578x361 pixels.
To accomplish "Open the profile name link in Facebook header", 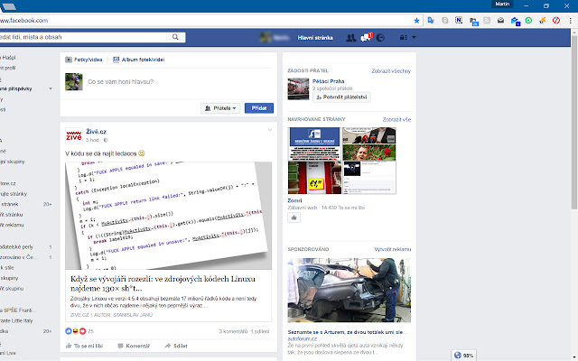I will (x=275, y=38).
